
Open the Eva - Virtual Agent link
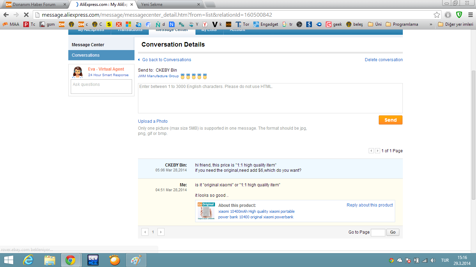click(x=106, y=69)
